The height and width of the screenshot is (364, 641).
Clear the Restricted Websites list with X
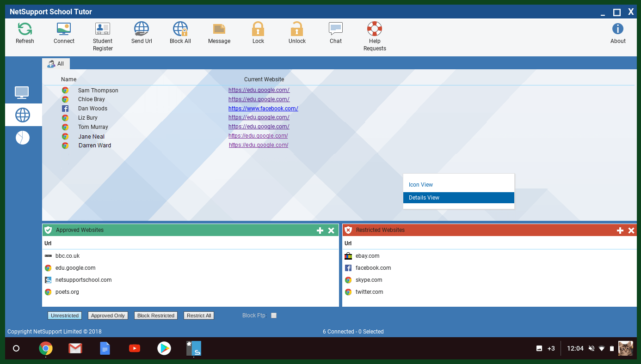[631, 231]
